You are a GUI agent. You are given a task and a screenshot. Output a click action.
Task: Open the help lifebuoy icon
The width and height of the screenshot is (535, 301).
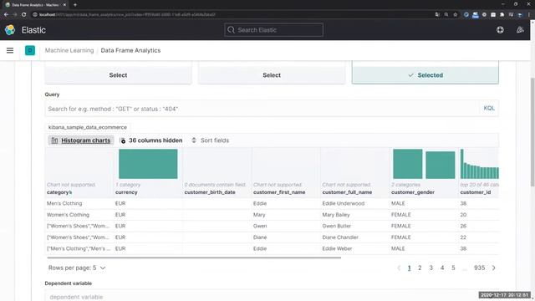[500, 30]
